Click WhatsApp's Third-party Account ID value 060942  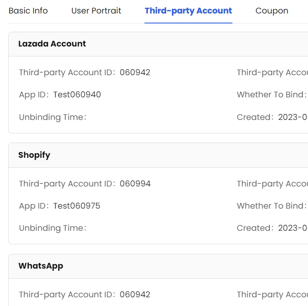click(135, 295)
